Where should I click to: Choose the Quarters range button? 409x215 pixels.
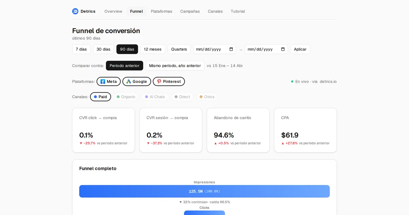point(179,49)
